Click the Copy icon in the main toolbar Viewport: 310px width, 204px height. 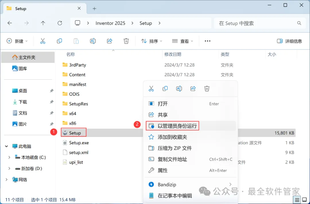click(59, 41)
